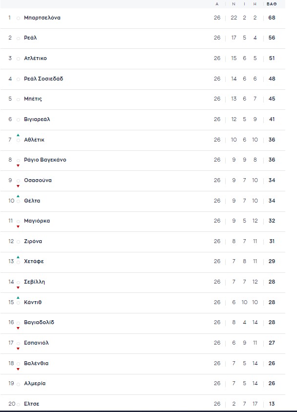Click the red down arrow beside Βαλένθια
This screenshot has width=297, height=412.
pyautogui.click(x=18, y=369)
